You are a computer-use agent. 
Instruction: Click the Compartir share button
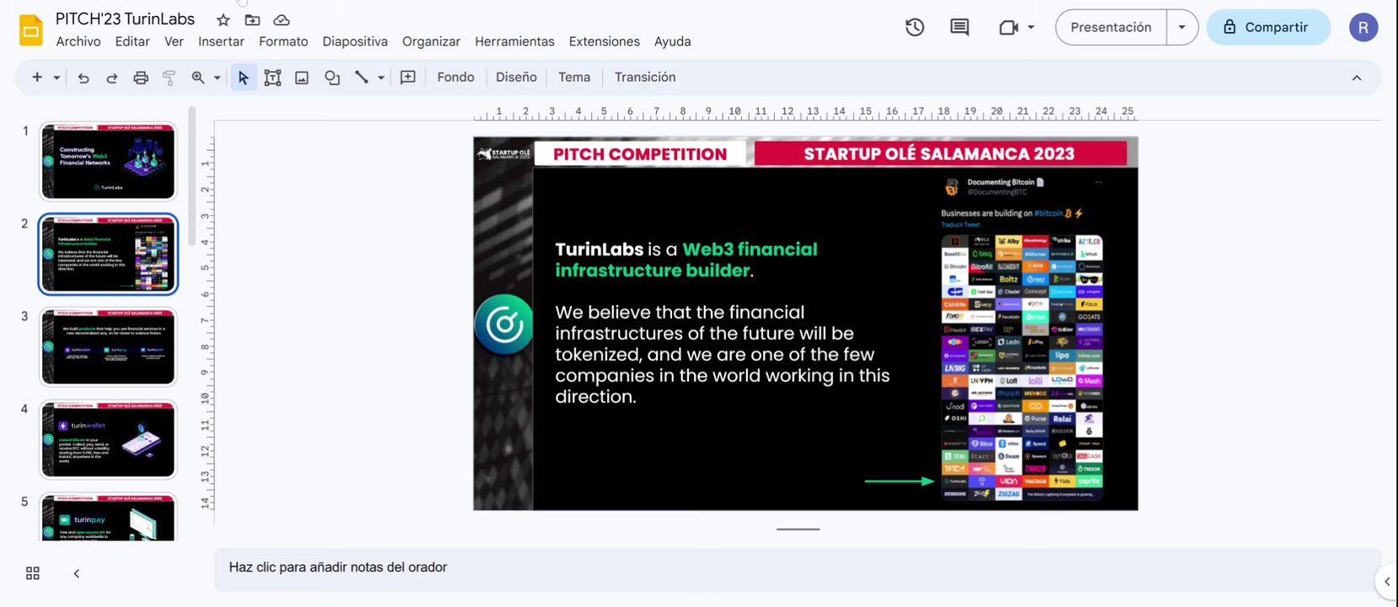1268,28
